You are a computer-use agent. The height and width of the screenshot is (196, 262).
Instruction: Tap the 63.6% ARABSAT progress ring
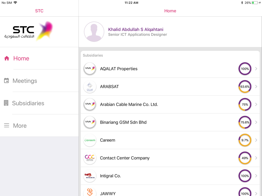tap(245, 87)
